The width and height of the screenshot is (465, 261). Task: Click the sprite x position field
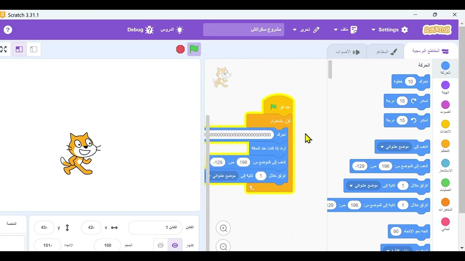(x=91, y=228)
